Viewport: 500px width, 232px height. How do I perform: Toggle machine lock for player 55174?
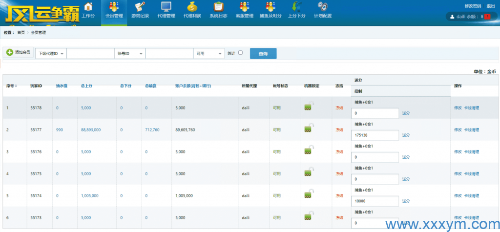(308, 194)
